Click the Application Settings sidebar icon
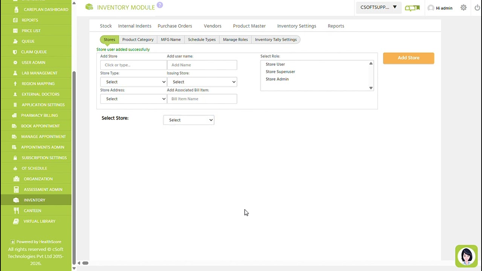482x271 pixels. coord(15,105)
